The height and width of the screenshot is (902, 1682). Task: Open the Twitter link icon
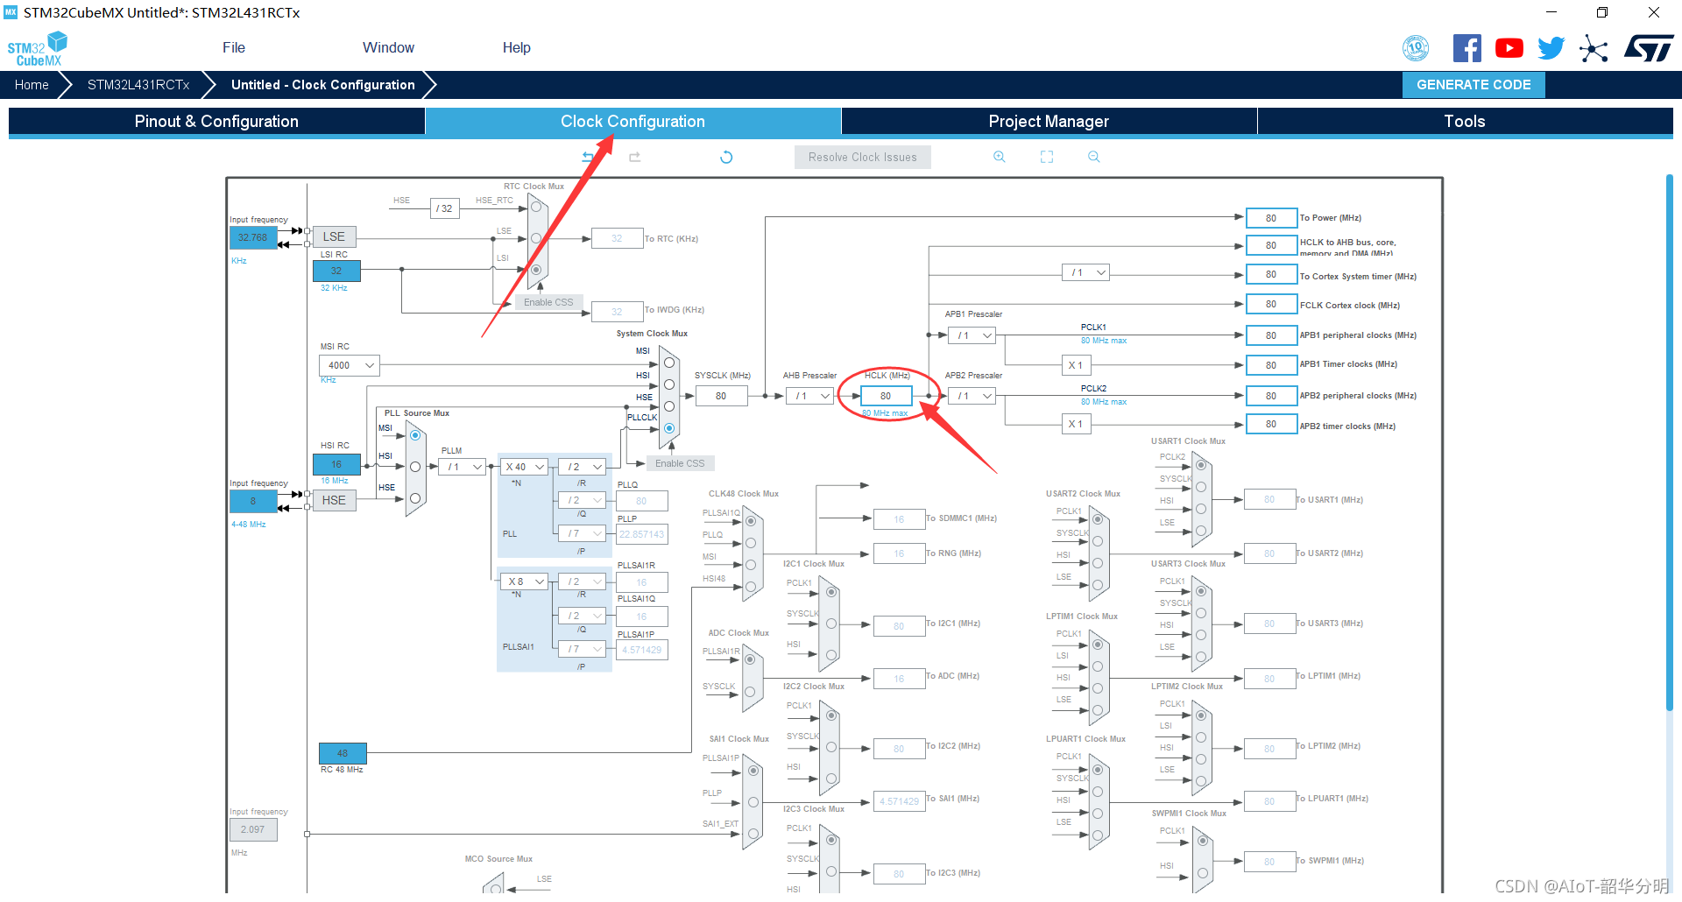point(1551,48)
